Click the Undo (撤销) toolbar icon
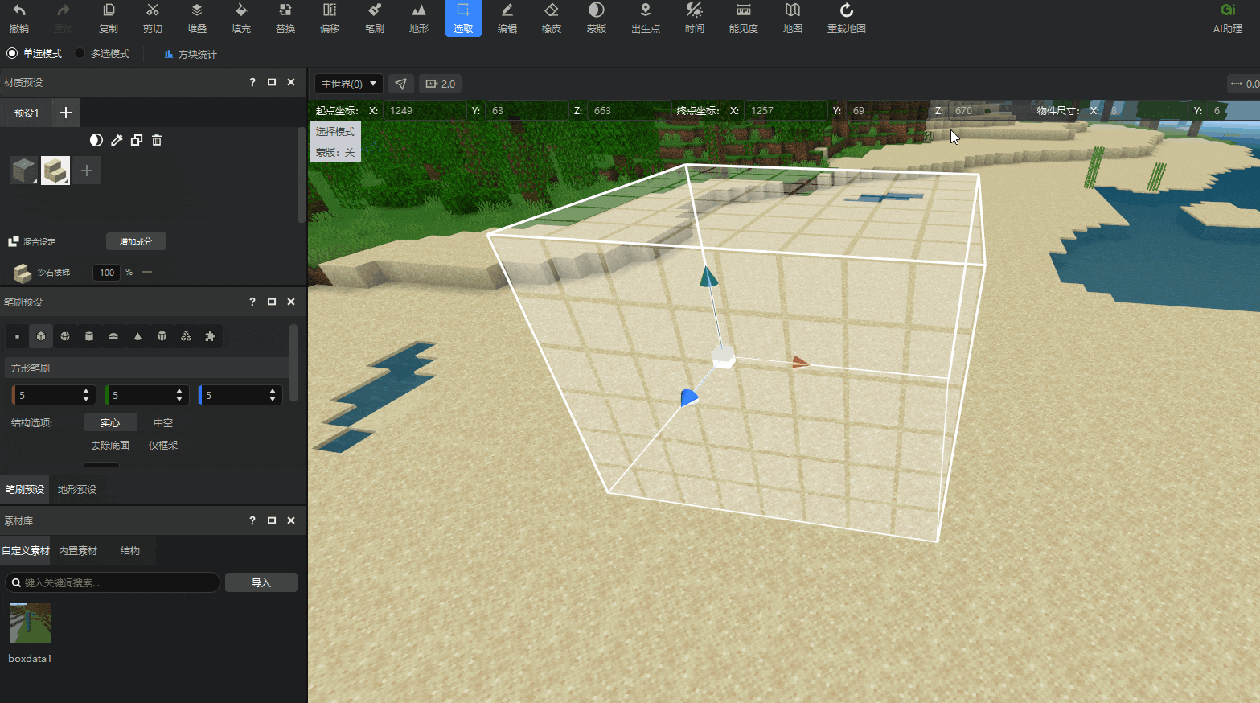Image resolution: width=1260 pixels, height=703 pixels. (x=19, y=18)
